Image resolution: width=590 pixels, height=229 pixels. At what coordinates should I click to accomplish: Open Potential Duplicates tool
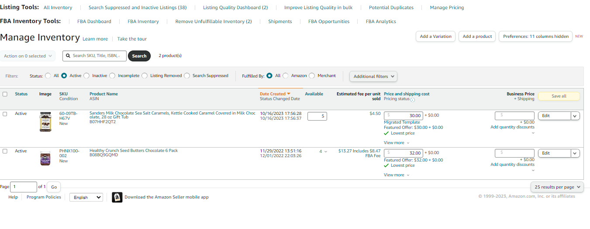click(x=391, y=8)
